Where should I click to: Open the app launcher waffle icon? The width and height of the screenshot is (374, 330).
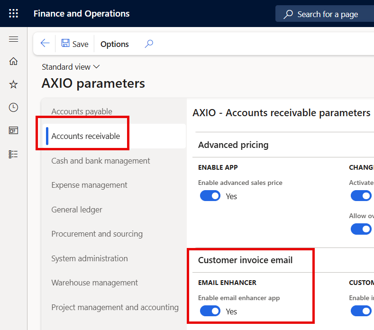click(13, 13)
